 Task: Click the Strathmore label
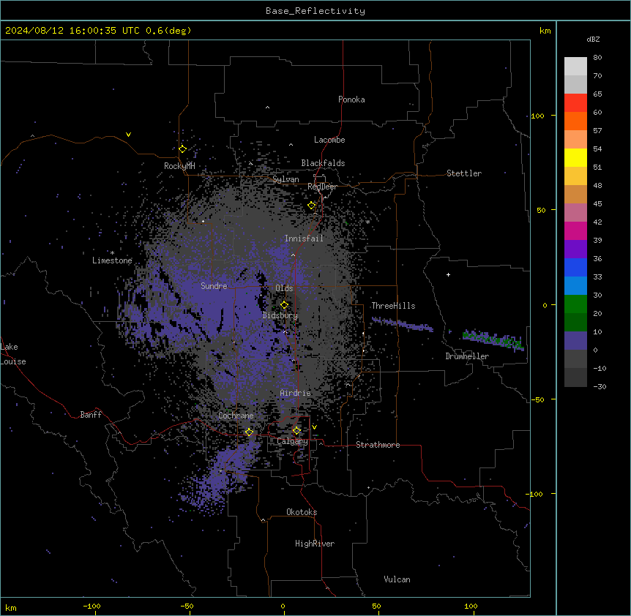point(378,445)
